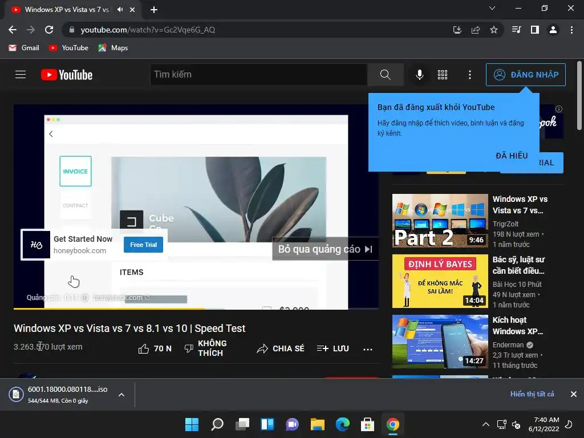Open the Chrome profile icon
The image size is (584, 438).
(x=553, y=30)
